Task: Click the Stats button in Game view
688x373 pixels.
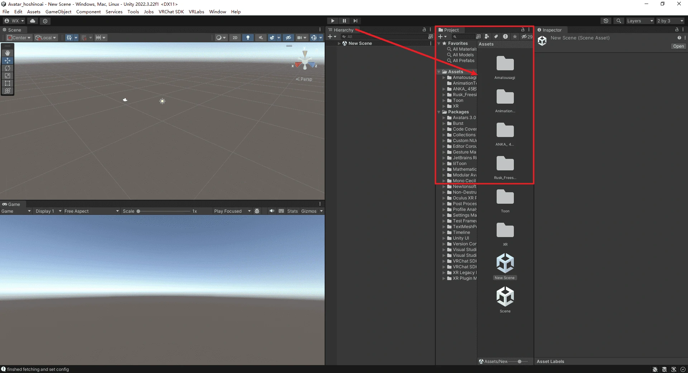Action: tap(292, 211)
